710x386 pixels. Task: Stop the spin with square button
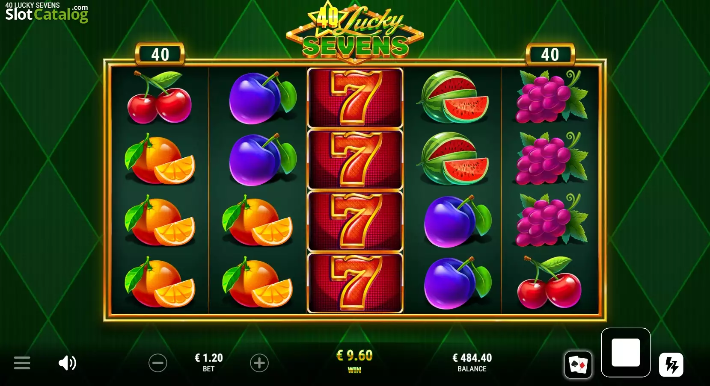(626, 353)
